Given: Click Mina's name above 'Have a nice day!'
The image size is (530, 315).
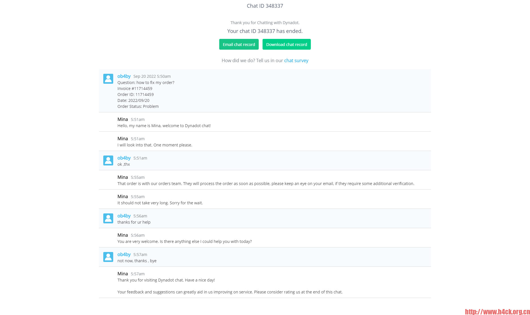Looking at the screenshot, I should (123, 274).
